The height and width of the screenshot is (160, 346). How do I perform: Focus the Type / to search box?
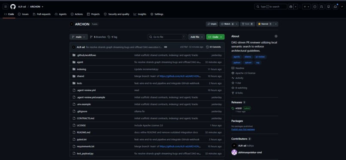pyautogui.click(x=270, y=6)
